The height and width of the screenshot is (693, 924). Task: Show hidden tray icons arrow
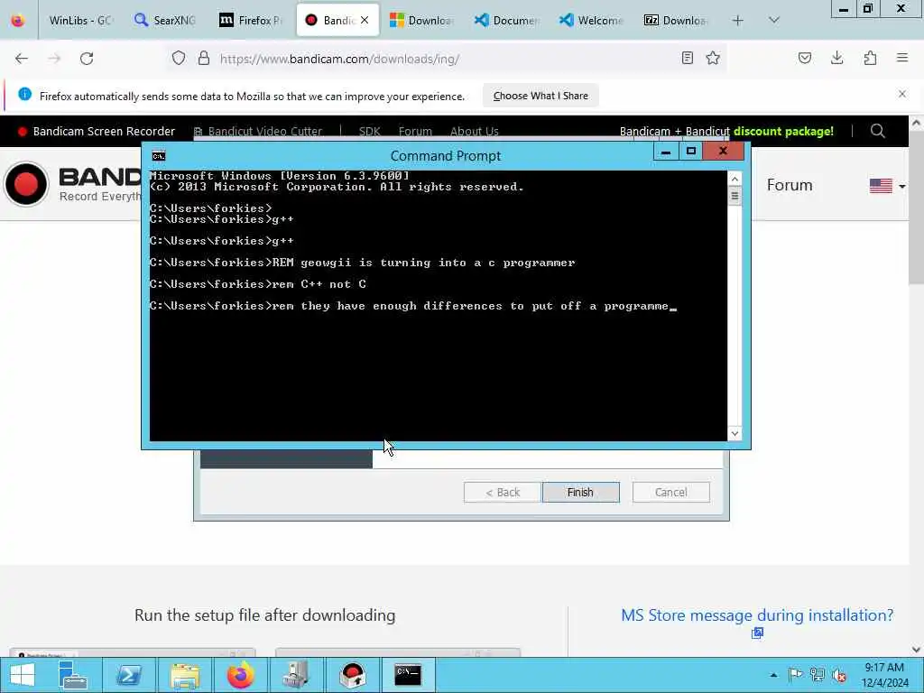coord(773,675)
